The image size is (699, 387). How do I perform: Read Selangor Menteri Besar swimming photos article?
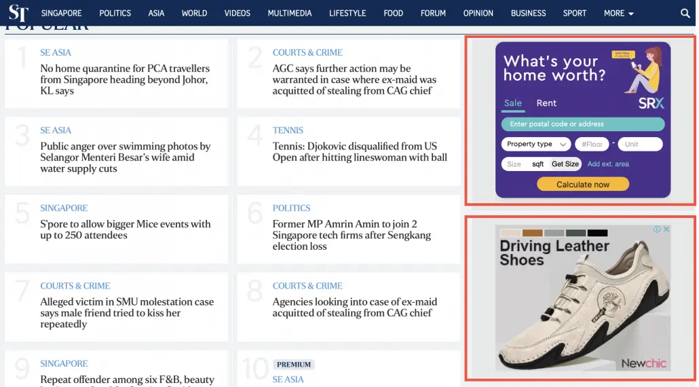(x=126, y=158)
